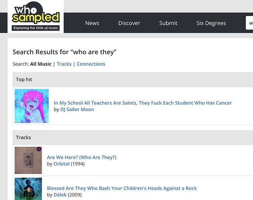253x200 pixels.
Task: Go to the Submit page
Action: click(168, 23)
